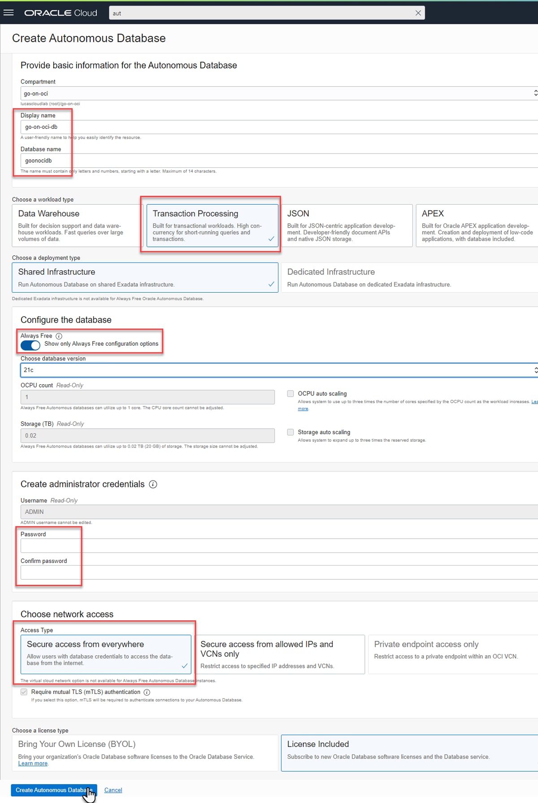Click the Database name field
This screenshot has width=538, height=803.
tap(279, 161)
